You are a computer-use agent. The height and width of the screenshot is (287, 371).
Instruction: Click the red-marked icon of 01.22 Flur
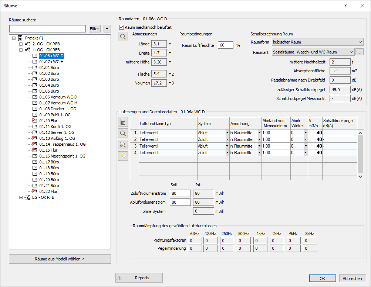[x=34, y=191]
